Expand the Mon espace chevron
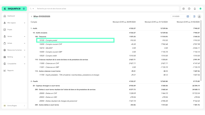This screenshot has width=205, height=115. click(24, 23)
